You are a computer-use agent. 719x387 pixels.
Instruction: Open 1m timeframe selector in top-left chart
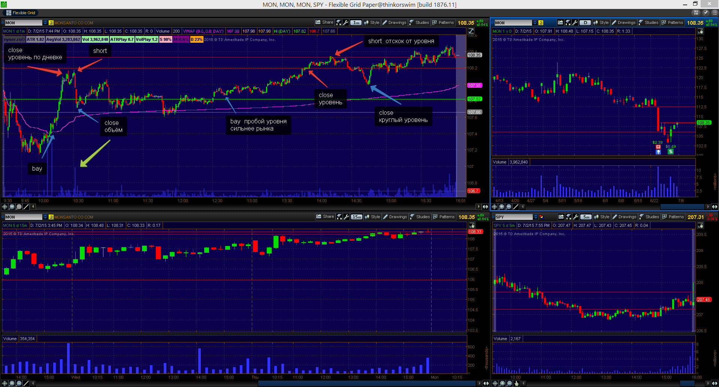coord(356,22)
